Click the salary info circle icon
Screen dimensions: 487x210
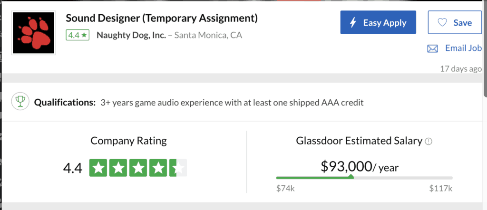(429, 142)
